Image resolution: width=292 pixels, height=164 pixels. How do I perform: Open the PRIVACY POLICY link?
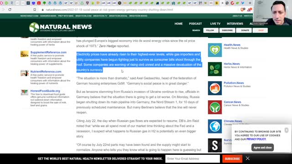pos(256,139)
